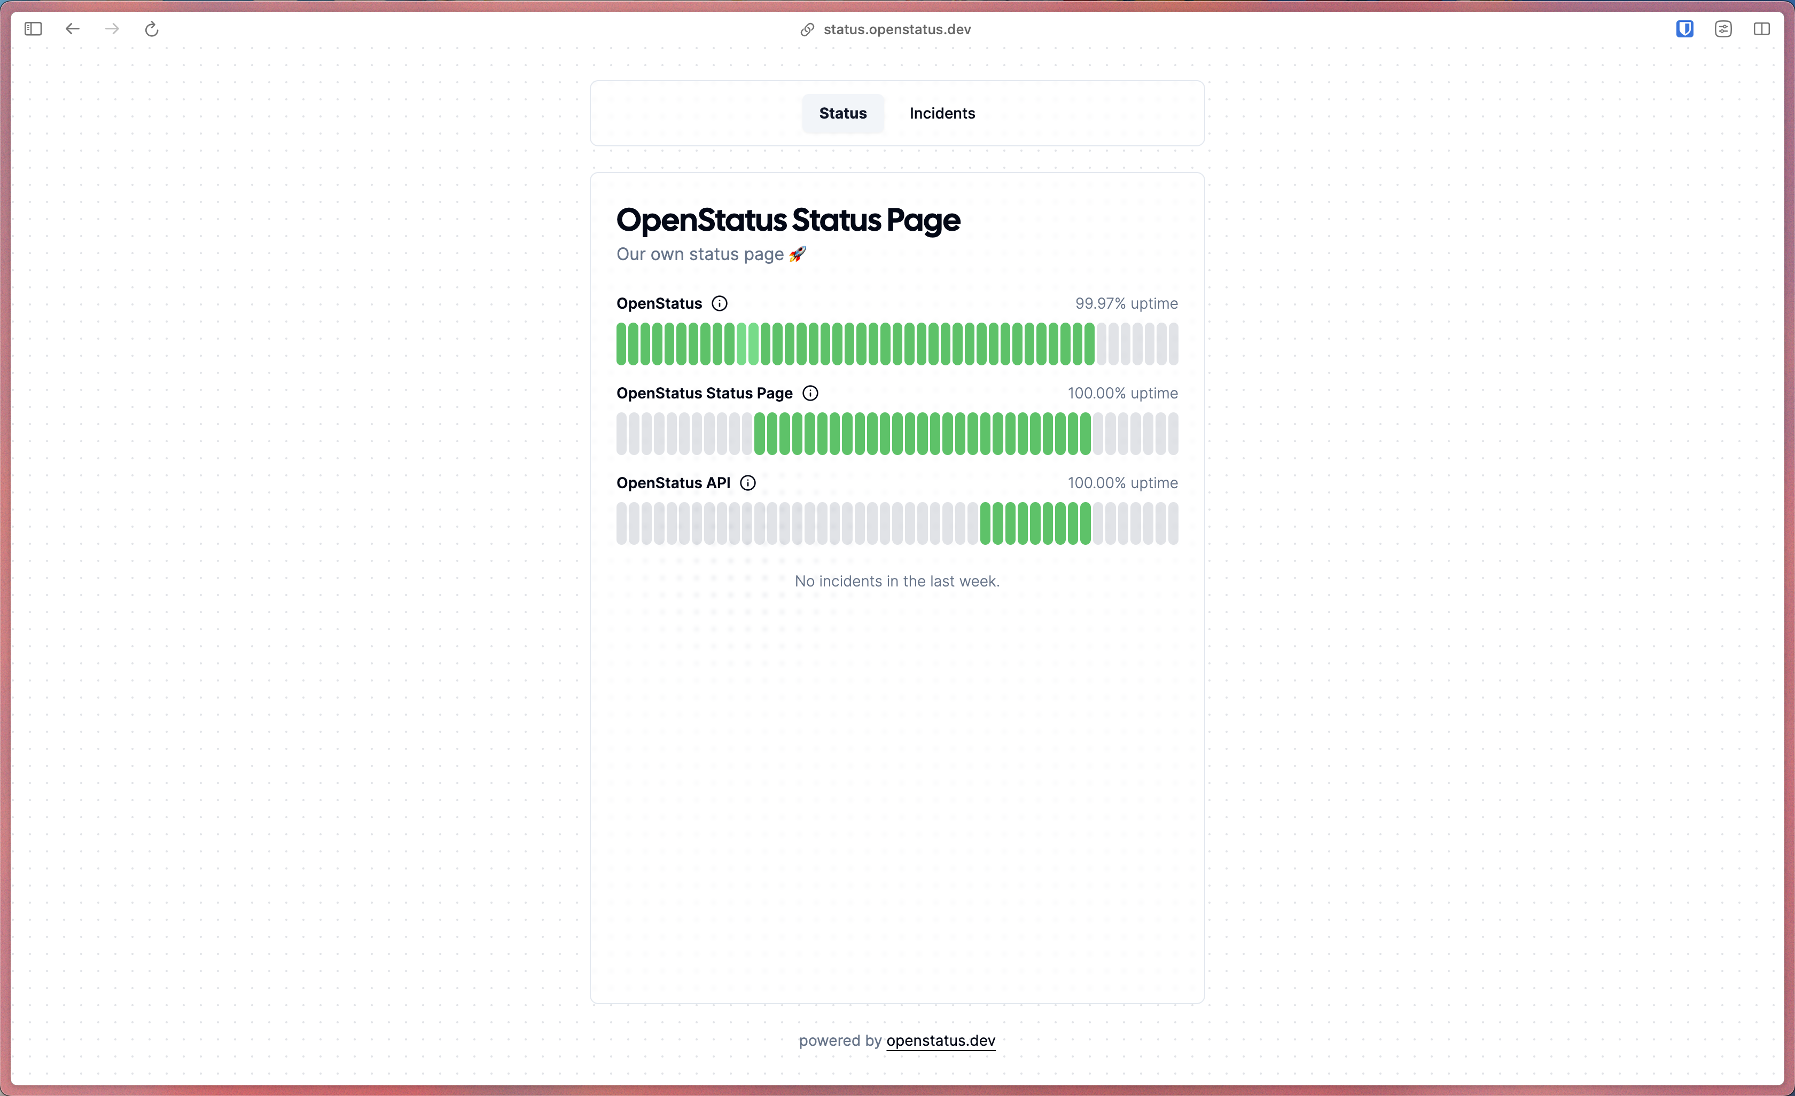The width and height of the screenshot is (1795, 1096).
Task: Click a green bar in the Status Page chart
Action: point(874,433)
